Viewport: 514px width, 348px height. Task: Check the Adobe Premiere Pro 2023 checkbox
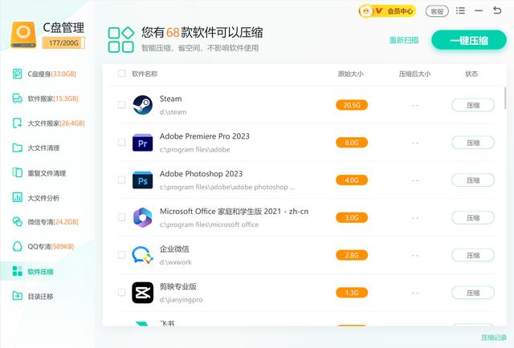tap(121, 143)
